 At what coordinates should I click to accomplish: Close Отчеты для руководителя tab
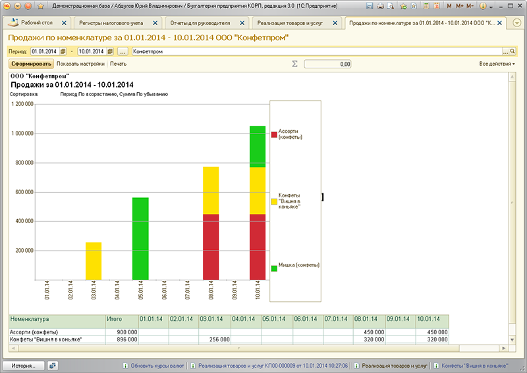click(242, 23)
